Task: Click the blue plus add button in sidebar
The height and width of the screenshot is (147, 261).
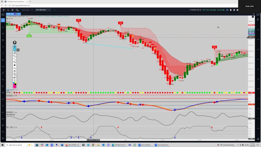Action: [3, 20]
